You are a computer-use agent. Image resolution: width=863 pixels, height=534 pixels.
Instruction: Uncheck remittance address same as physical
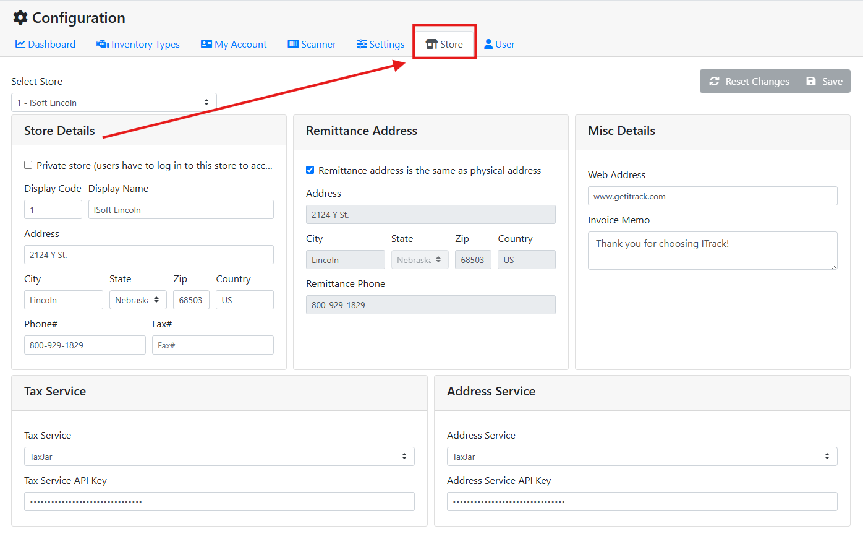pyautogui.click(x=310, y=170)
